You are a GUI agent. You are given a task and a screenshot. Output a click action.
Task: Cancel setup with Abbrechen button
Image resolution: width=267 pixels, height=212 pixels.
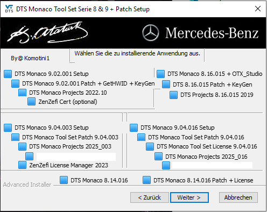click(x=238, y=197)
